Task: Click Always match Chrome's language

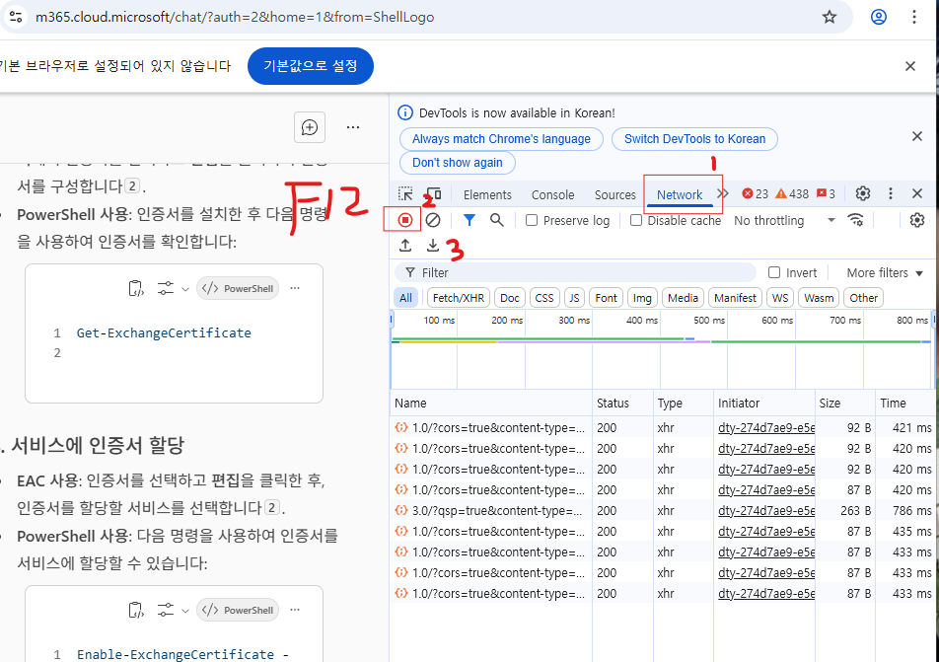Action: pyautogui.click(x=501, y=139)
